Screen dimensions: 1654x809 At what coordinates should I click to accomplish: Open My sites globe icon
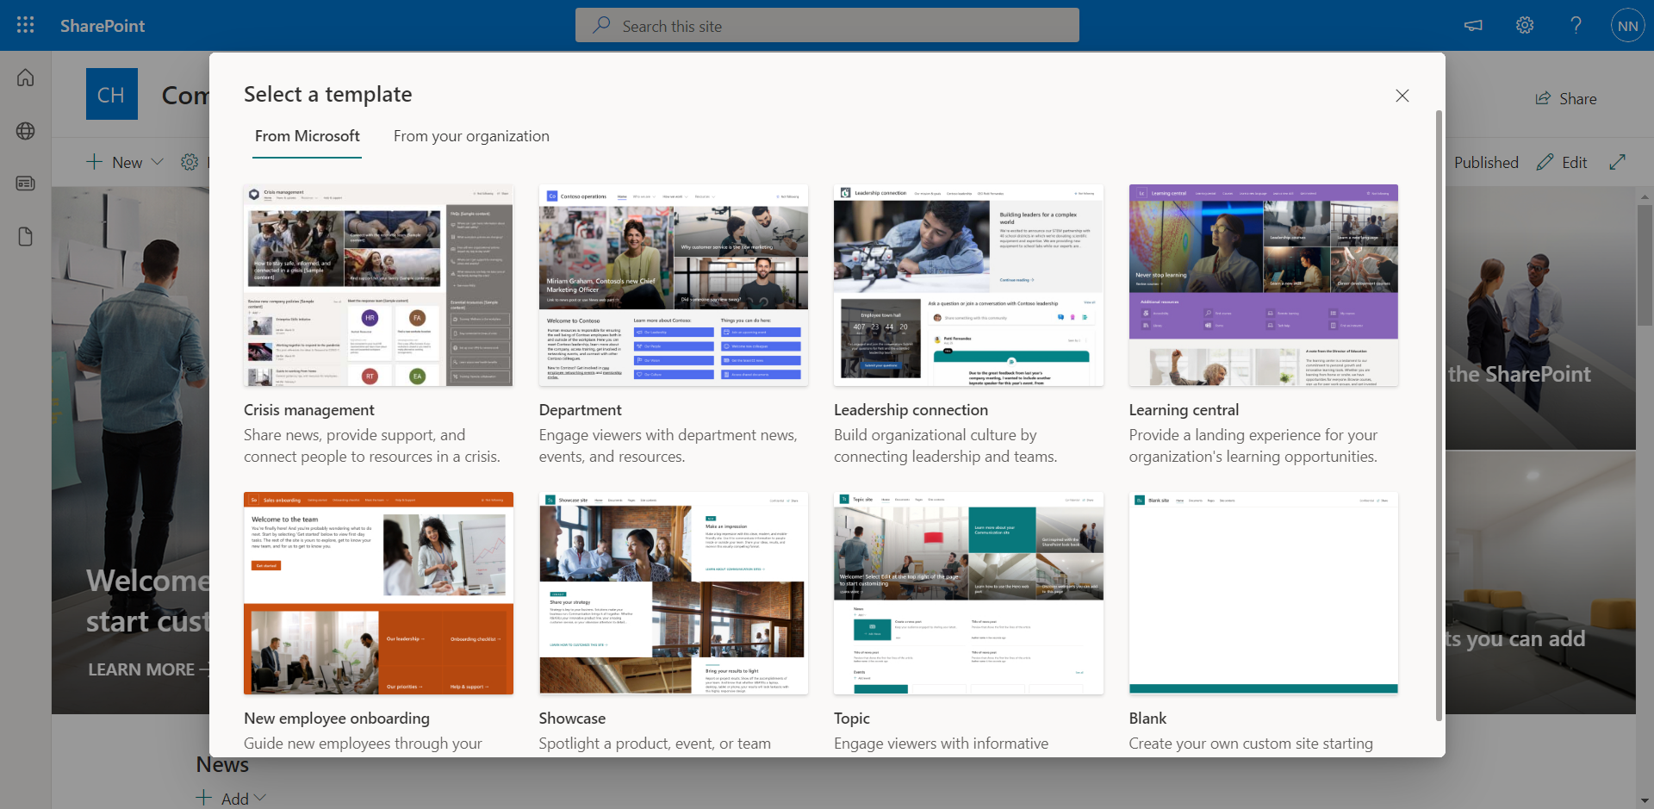26,131
